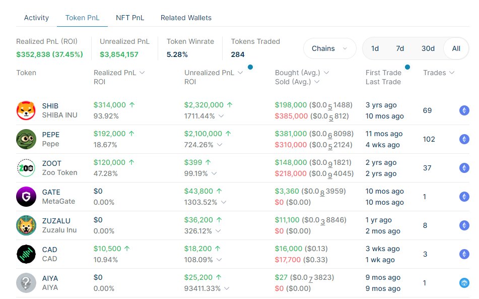The image size is (479, 299).
Task: Click the Base chain icon in AIYA row
Action: 464,283
